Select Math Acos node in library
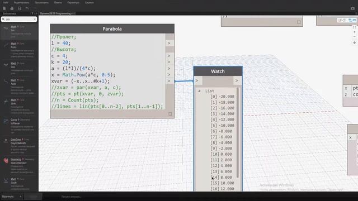Screen dimensions: 358x201 [19, 87]
